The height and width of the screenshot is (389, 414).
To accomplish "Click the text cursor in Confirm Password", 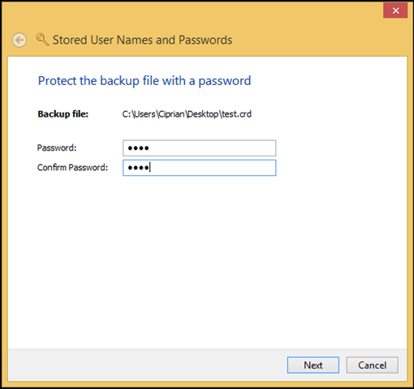I will [x=150, y=168].
